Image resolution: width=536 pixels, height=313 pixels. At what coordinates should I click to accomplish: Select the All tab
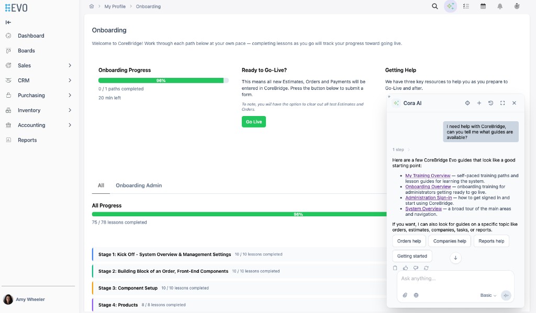(101, 186)
